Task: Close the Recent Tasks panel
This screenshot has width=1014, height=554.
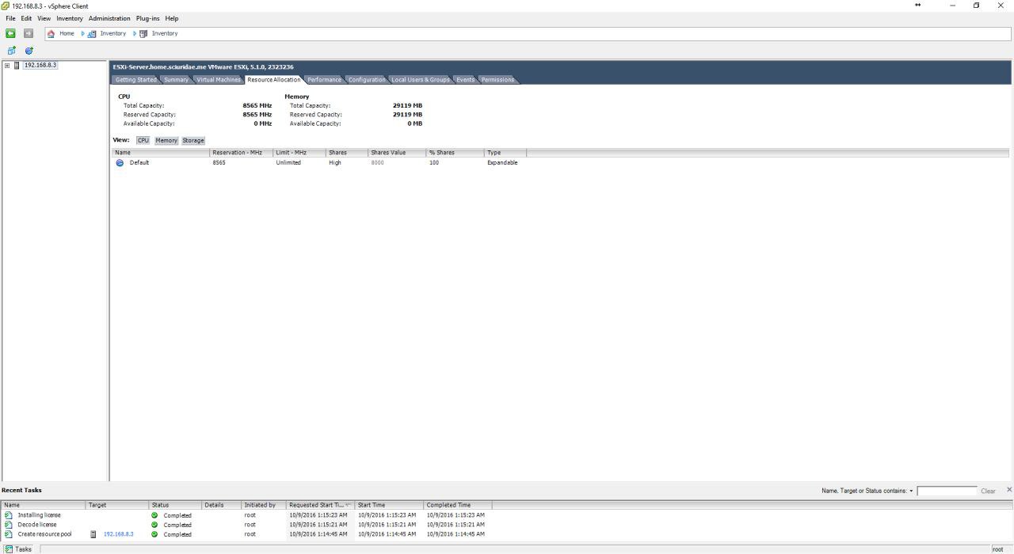Action: 1009,490
